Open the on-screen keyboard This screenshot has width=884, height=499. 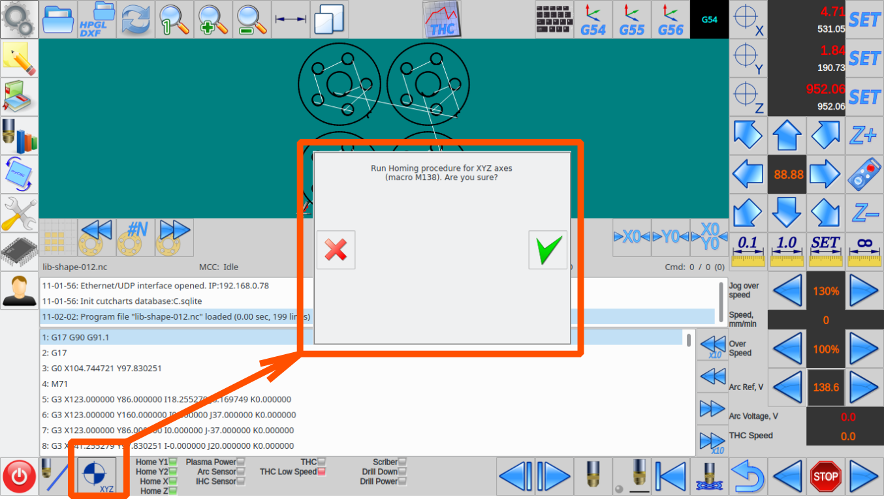pos(554,20)
